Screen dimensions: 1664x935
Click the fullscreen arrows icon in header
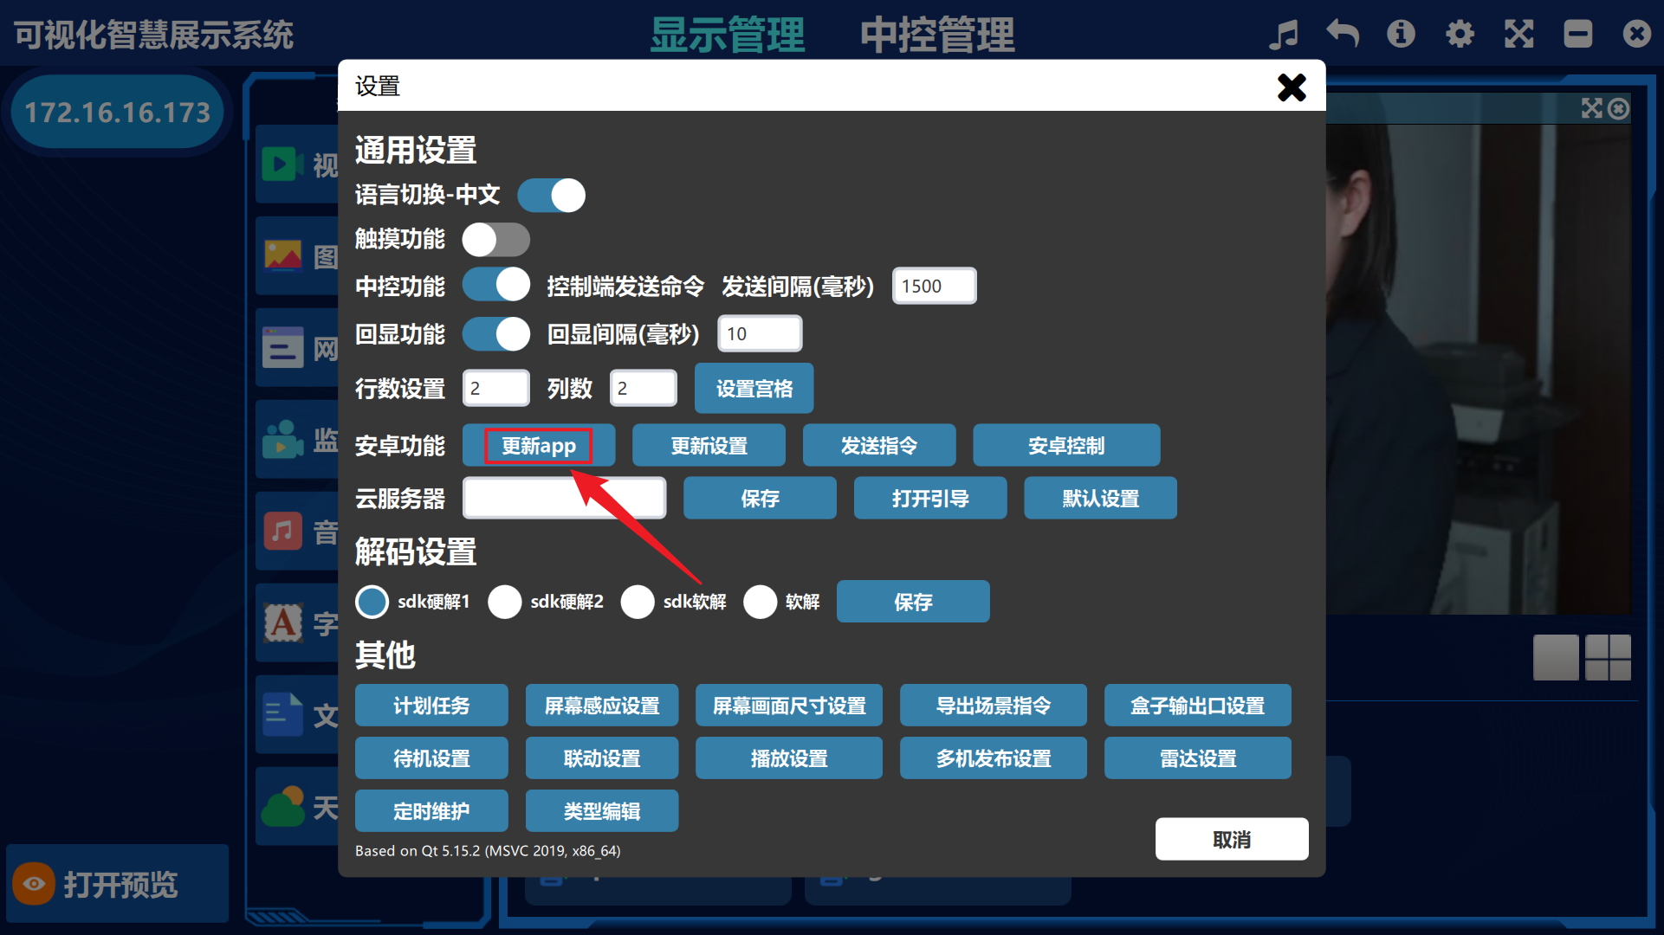point(1518,35)
